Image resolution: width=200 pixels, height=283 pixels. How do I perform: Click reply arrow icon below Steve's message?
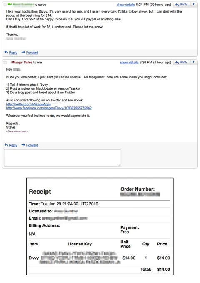pos(6,145)
